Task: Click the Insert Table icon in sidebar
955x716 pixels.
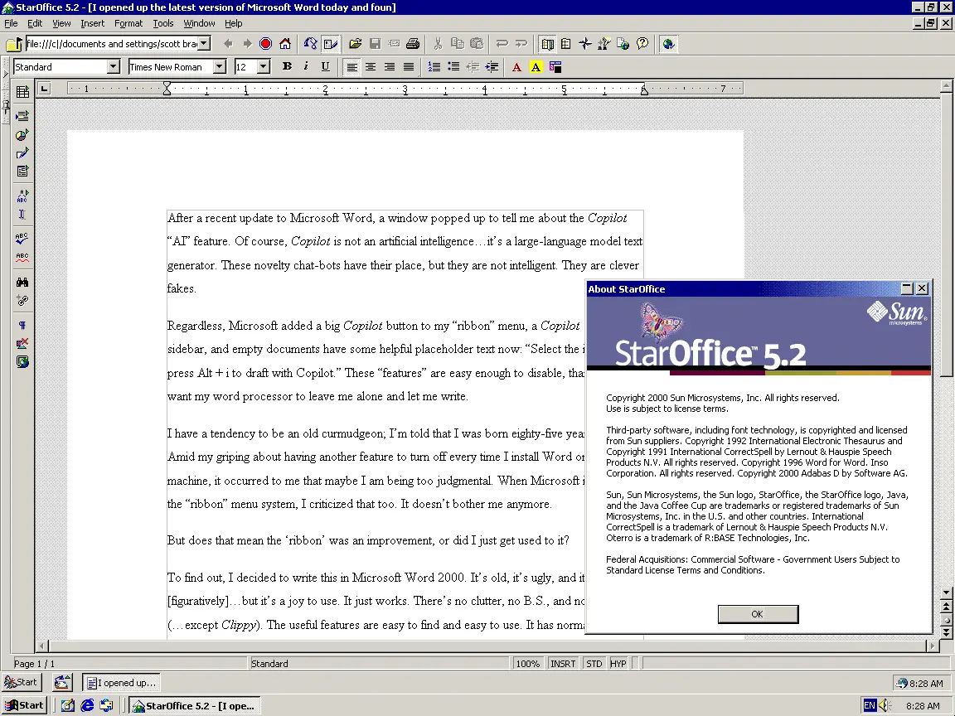Action: (x=22, y=92)
